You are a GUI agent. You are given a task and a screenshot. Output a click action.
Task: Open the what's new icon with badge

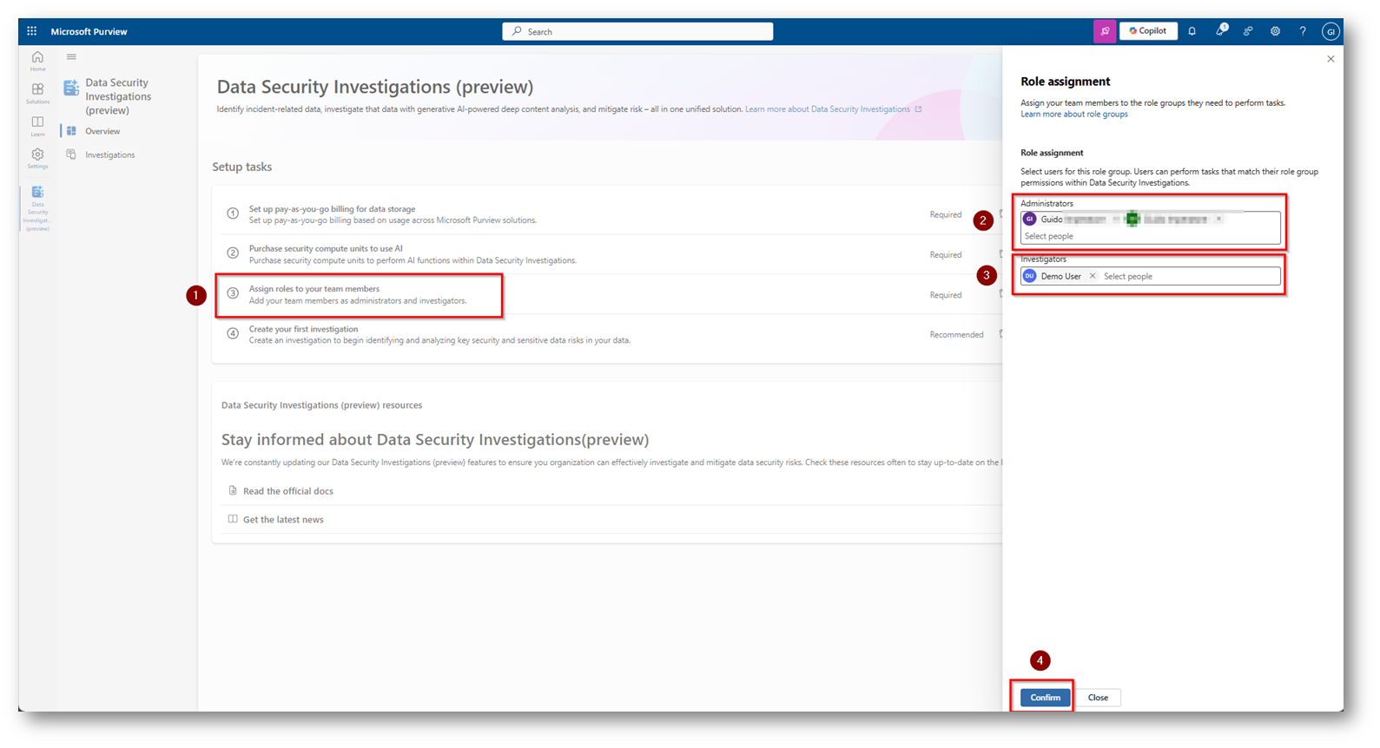pyautogui.click(x=1220, y=30)
